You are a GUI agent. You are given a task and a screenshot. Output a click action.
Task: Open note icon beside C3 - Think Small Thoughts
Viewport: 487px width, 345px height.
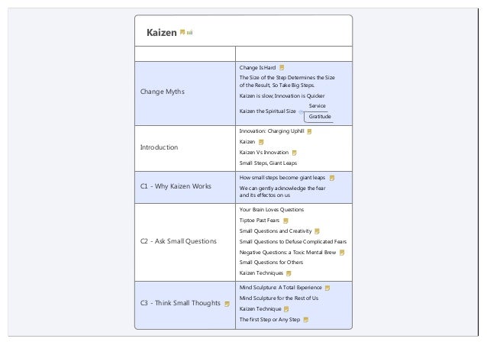[x=227, y=303]
